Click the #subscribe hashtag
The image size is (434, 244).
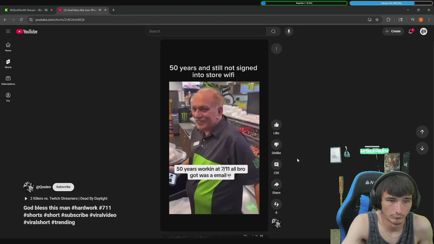75,215
